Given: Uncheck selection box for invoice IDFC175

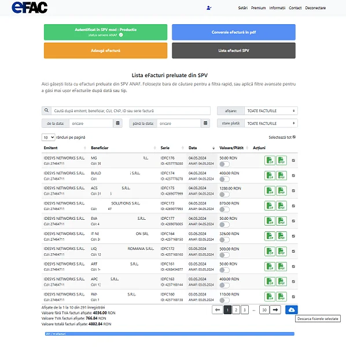Looking at the screenshot, I should click(293, 191).
